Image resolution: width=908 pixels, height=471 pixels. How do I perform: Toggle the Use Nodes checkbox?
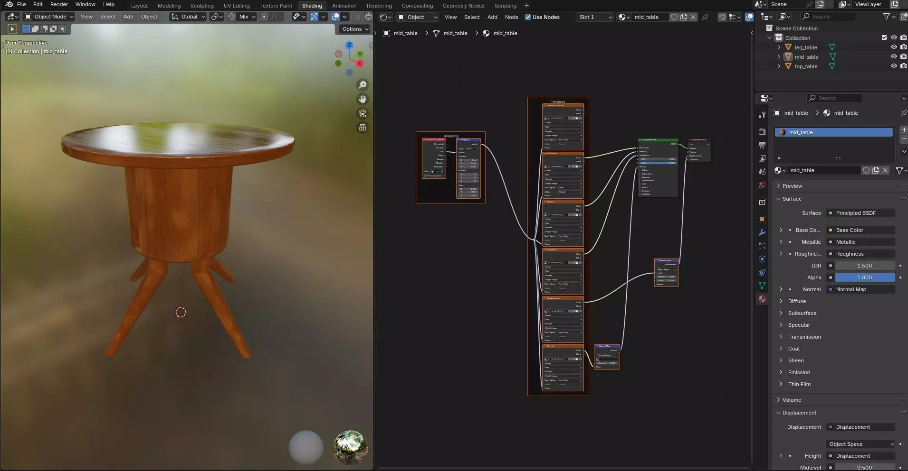pyautogui.click(x=527, y=17)
